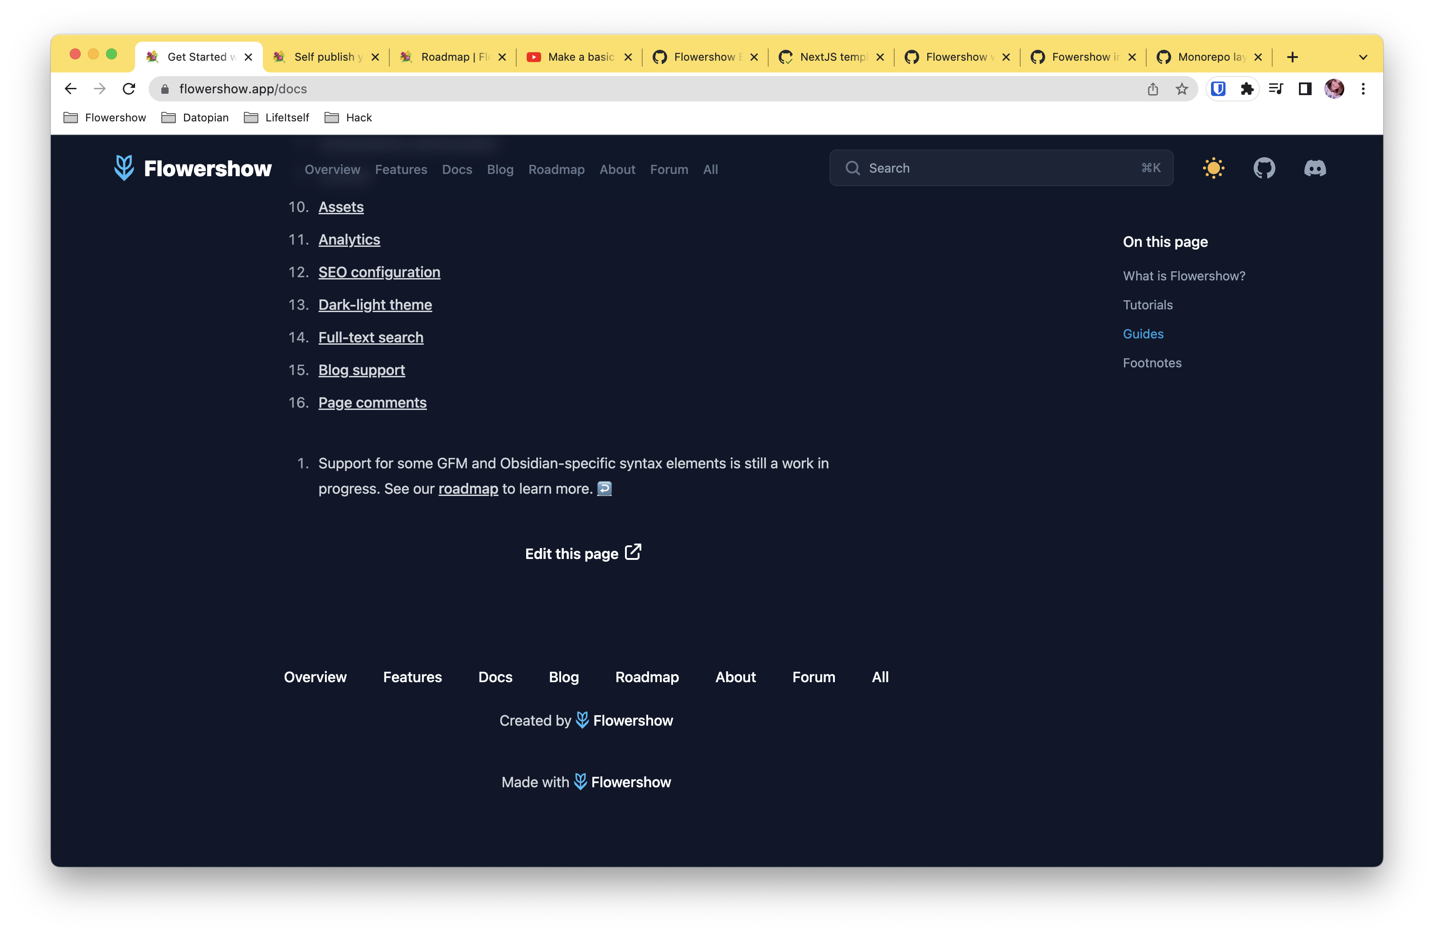This screenshot has width=1434, height=934.
Task: Open the browser Extensions puzzle icon
Action: coord(1247,89)
